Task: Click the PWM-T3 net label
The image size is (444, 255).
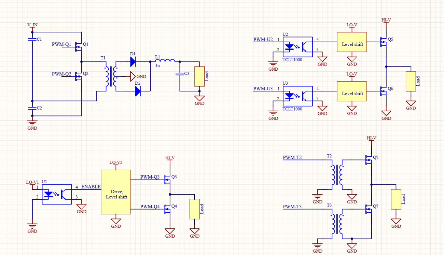Action: point(292,207)
